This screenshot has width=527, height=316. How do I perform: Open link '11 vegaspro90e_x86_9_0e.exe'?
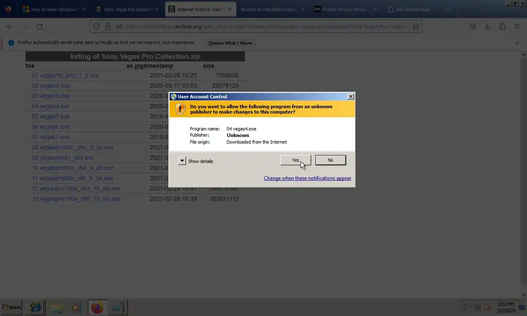[72, 178]
